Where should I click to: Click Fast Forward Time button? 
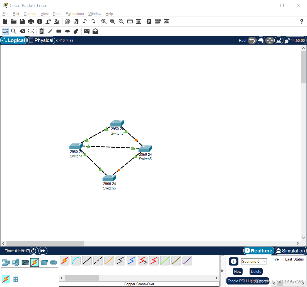tap(43, 251)
